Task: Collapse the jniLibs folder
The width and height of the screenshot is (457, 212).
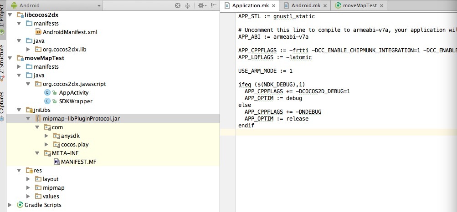Action: [19, 110]
